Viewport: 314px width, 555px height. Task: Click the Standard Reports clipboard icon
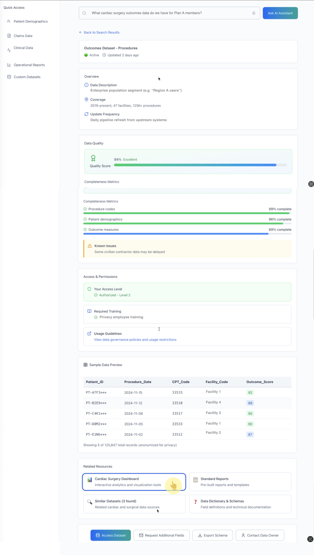tap(195, 479)
